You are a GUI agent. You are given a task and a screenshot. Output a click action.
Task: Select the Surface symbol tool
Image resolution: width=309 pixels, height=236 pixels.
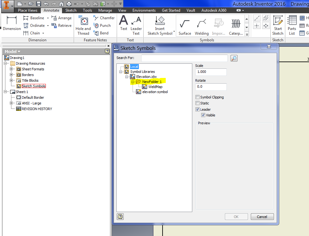pyautogui.click(x=185, y=25)
